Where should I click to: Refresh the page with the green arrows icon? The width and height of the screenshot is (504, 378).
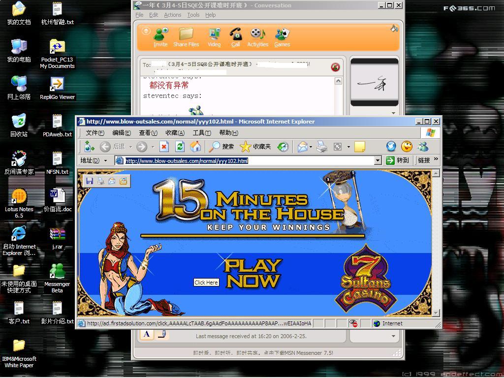[180, 147]
